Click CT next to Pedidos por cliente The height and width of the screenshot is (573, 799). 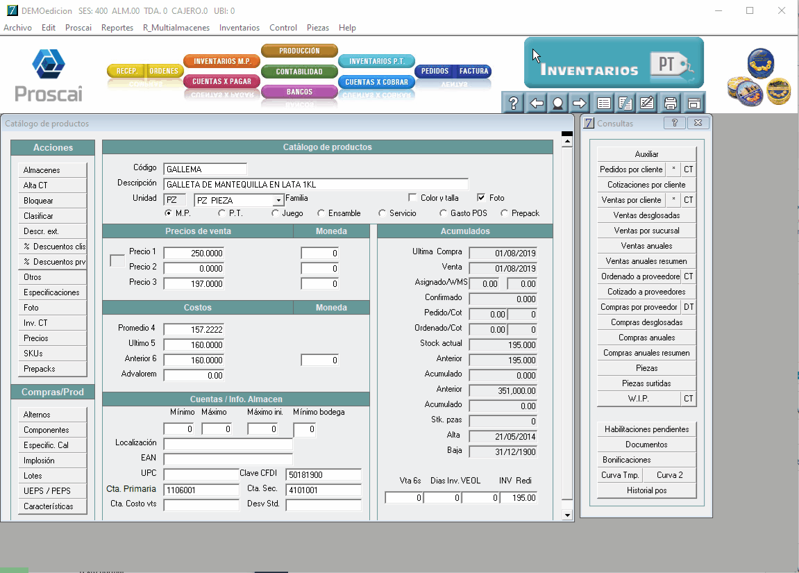point(689,169)
